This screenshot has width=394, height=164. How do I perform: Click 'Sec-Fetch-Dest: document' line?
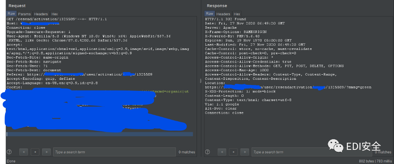click(34, 70)
